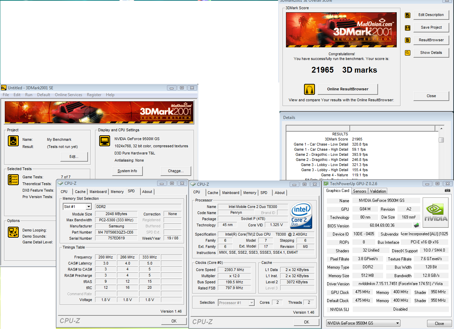Switch to Cache tab in SPD CPU-Z window

80,192
